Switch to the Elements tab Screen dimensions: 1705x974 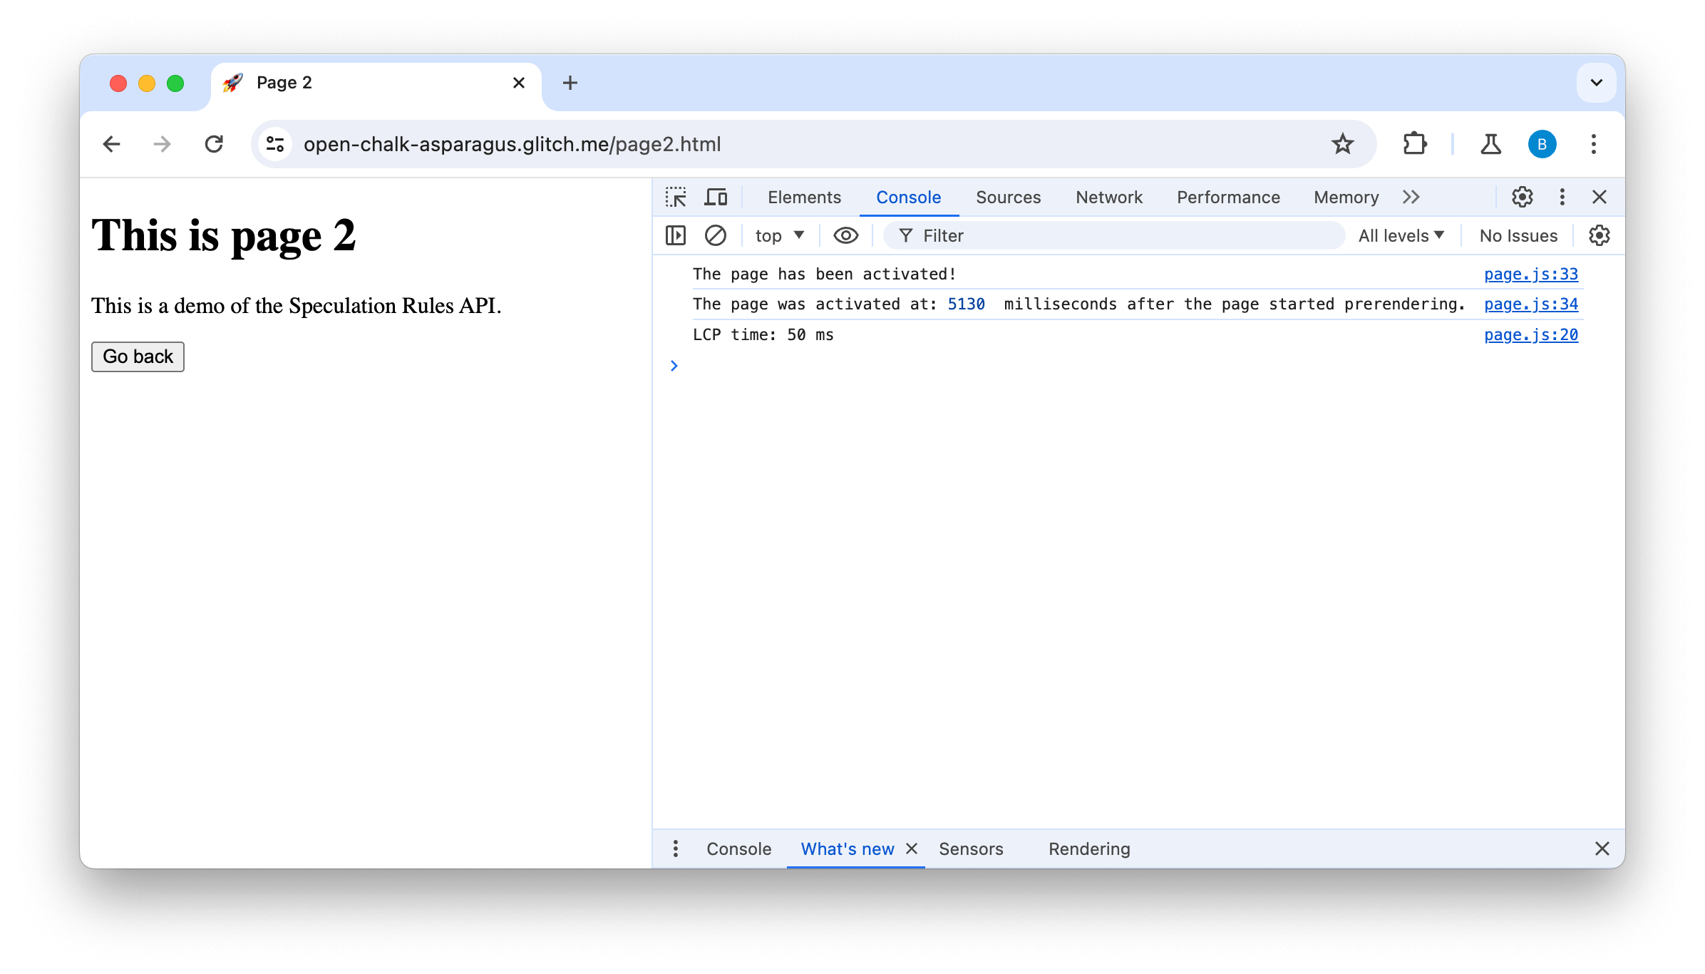(803, 197)
